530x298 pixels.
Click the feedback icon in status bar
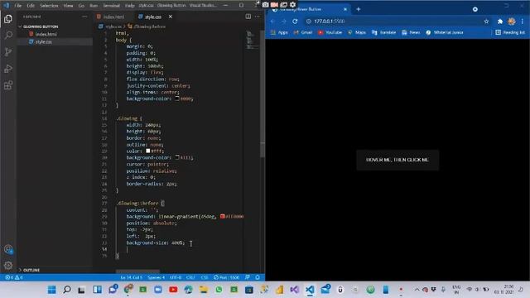pos(248,277)
